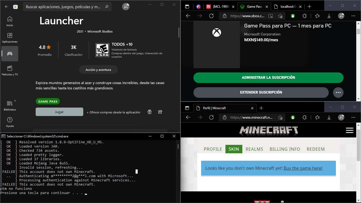
Task: Click the Minecraft logo on the page header
Action: (269, 130)
